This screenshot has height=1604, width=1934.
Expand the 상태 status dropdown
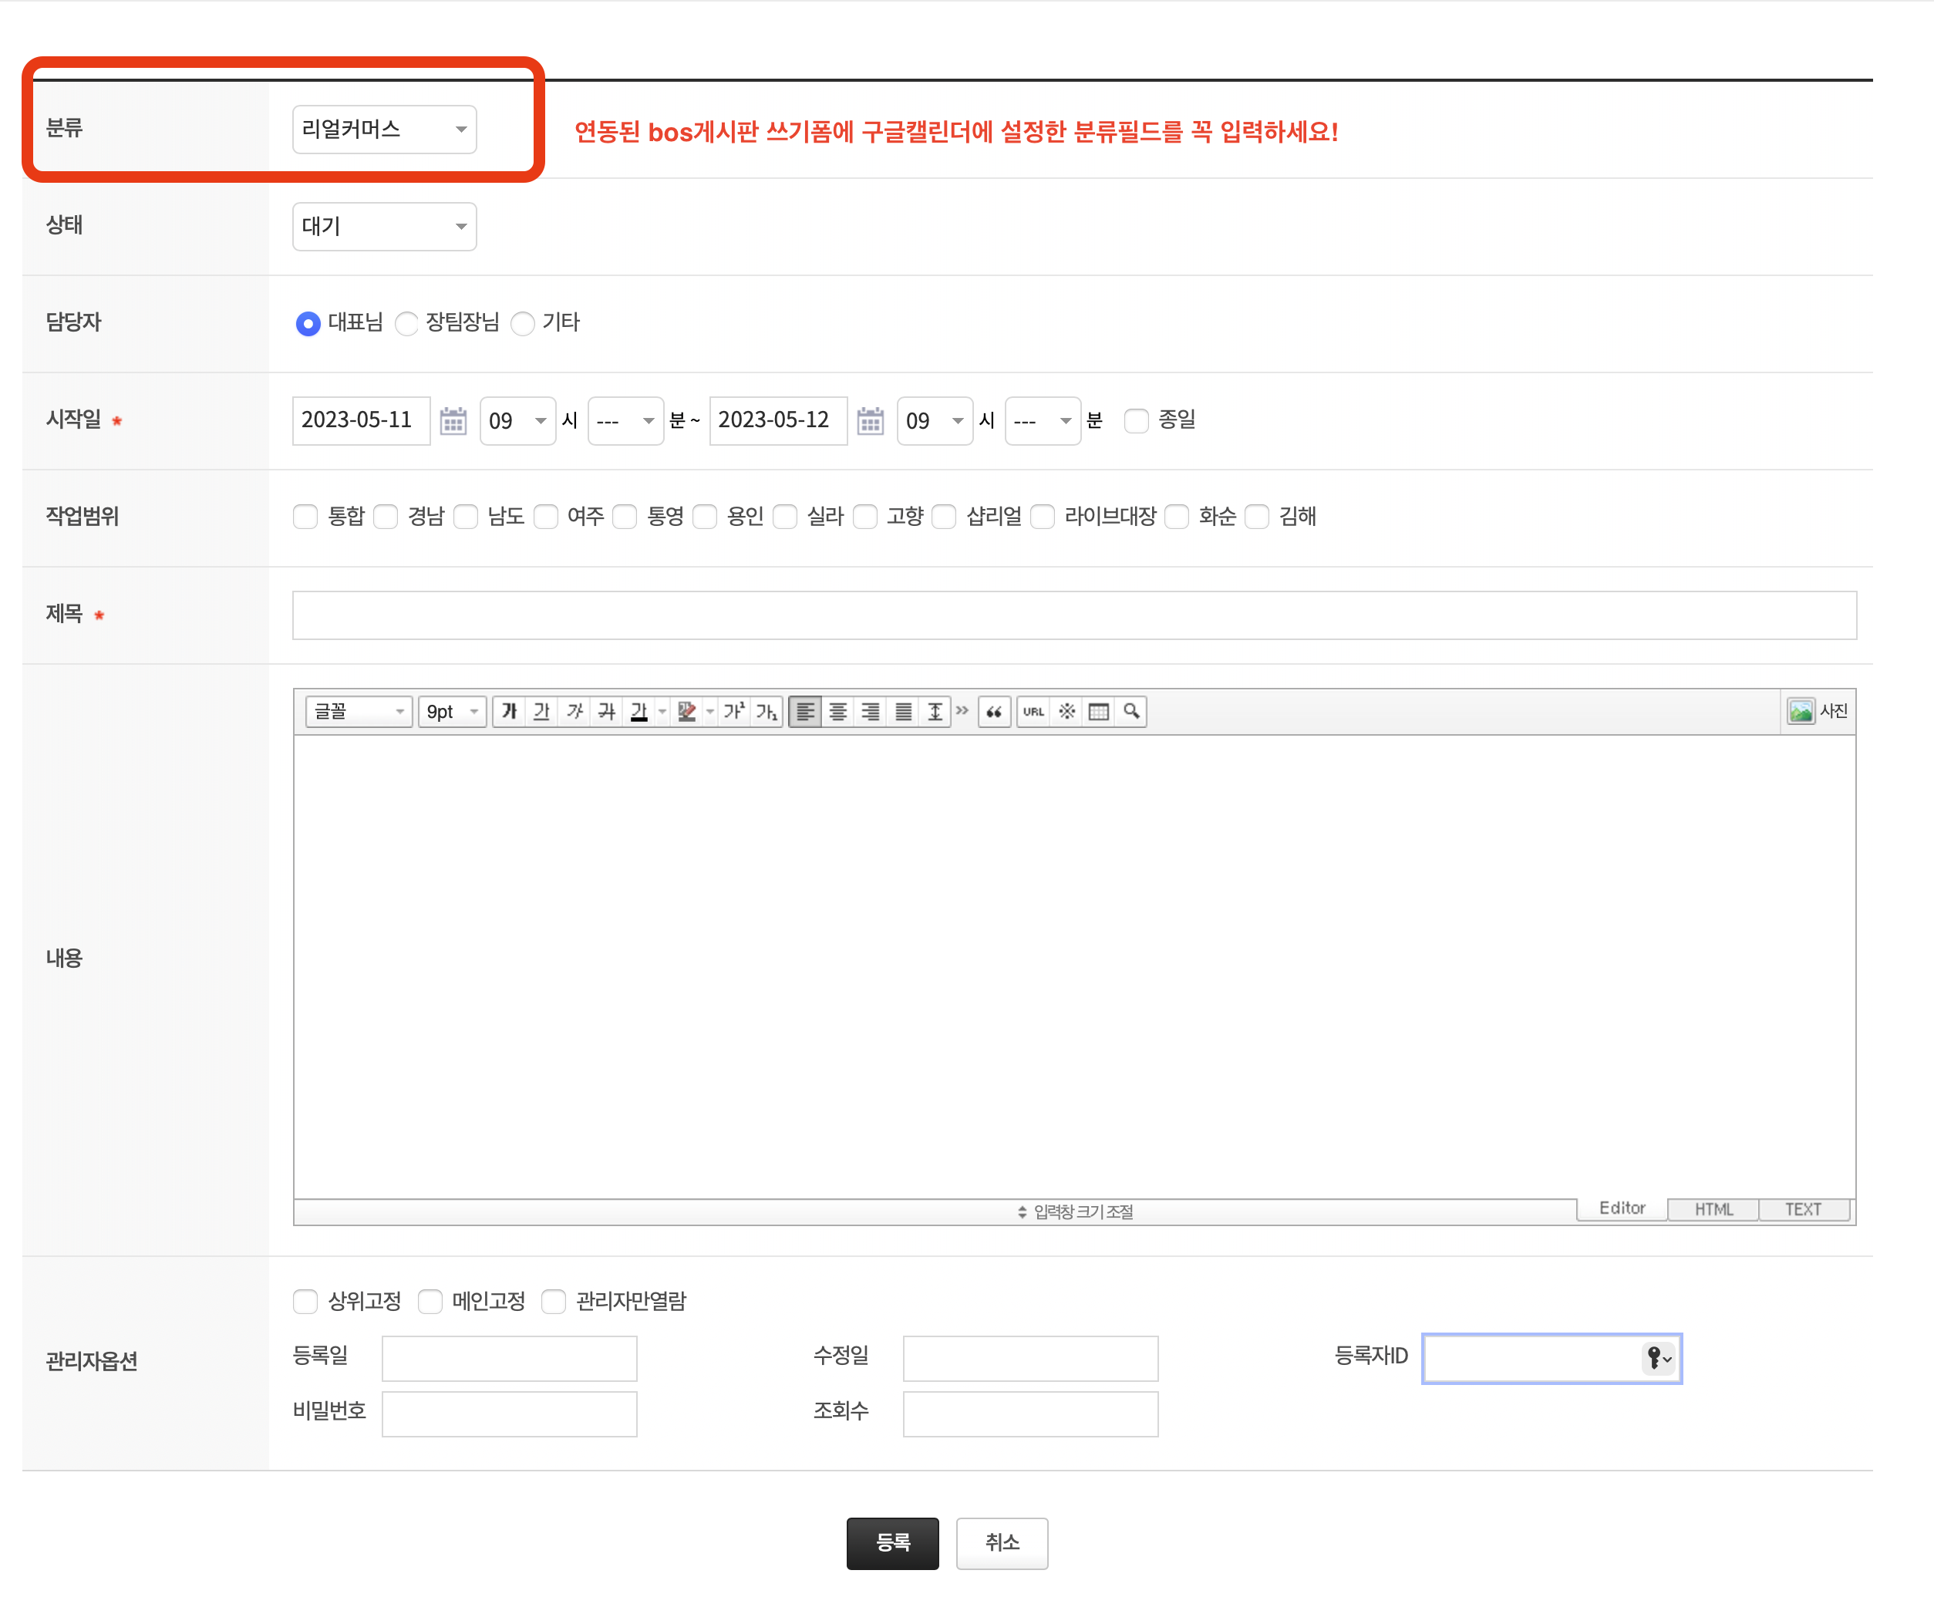point(384,227)
